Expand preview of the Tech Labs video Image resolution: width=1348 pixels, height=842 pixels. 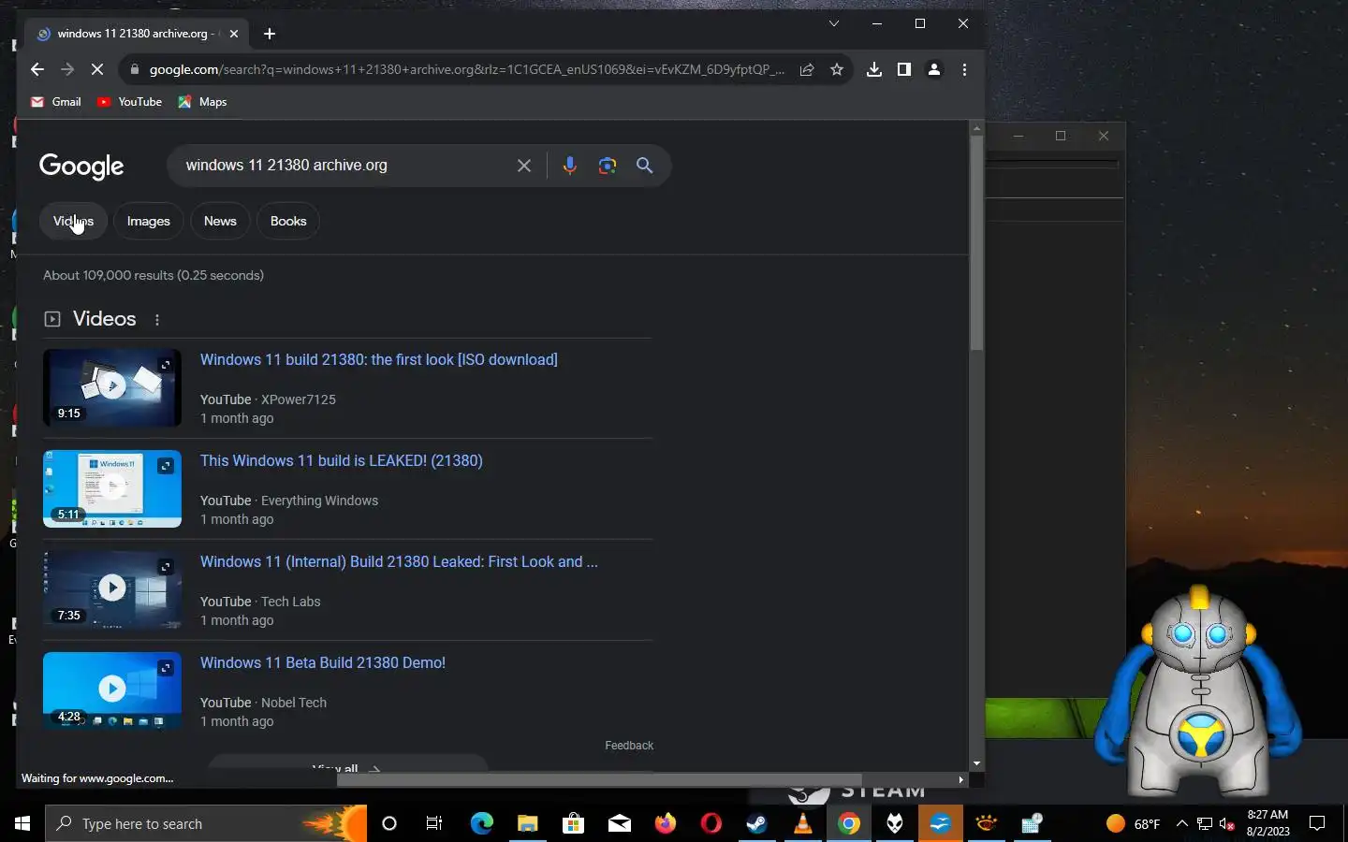(166, 567)
